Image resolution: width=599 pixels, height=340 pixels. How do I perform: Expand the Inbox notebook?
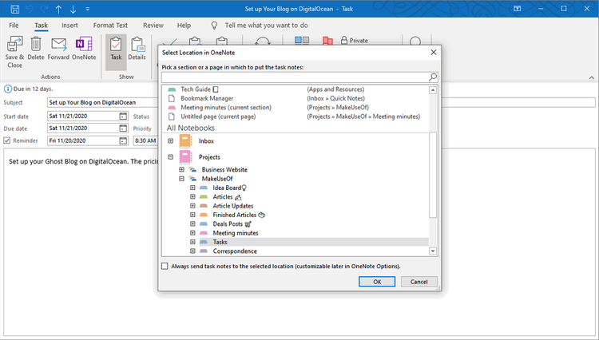[171, 140]
